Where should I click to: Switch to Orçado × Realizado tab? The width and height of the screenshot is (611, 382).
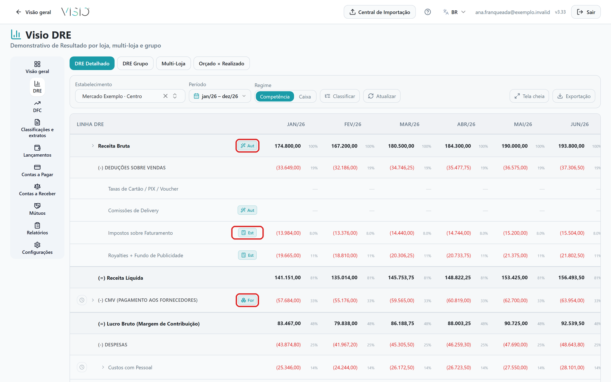[221, 63]
